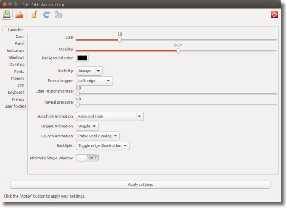Image resolution: width=287 pixels, height=208 pixels.
Task: Click the orange folder open toolbar icon
Action: (18, 14)
